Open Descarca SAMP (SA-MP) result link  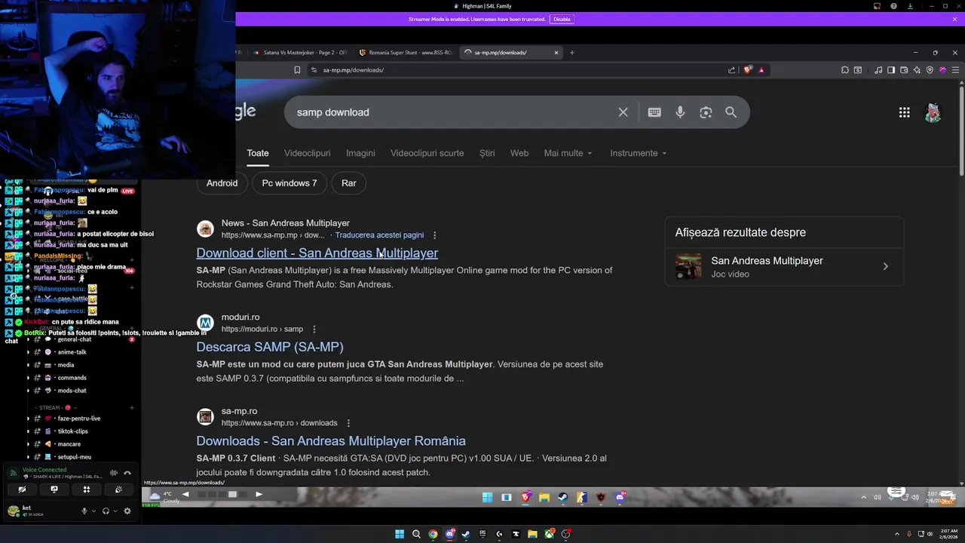tap(270, 347)
